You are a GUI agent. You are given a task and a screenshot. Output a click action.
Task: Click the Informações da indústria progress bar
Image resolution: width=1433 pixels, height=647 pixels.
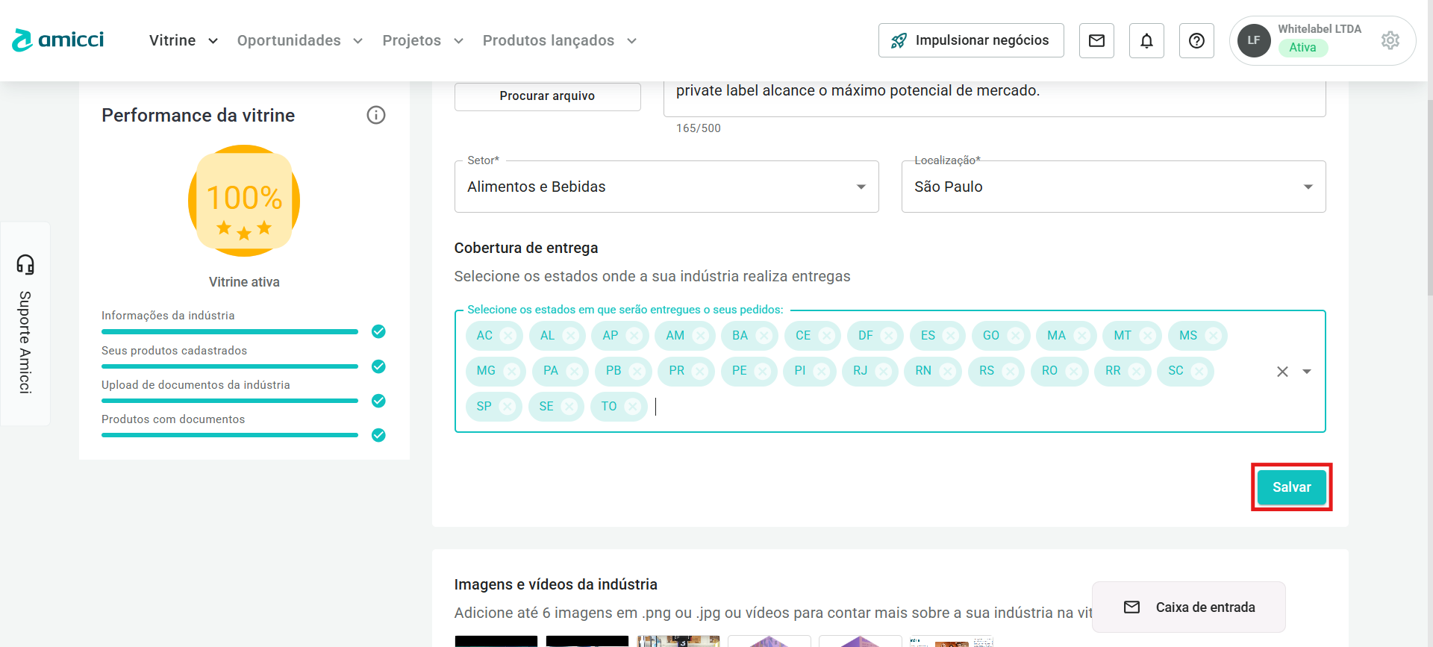point(230,331)
